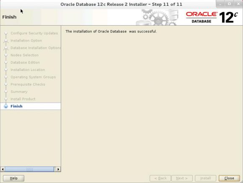
Task: Click the gears graphic in the header
Action: pos(157,17)
